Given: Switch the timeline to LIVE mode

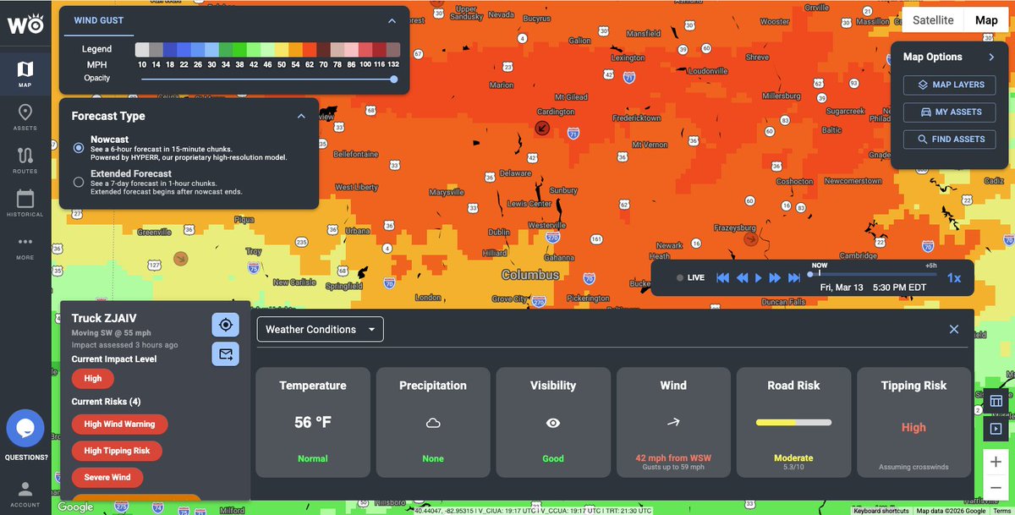Looking at the screenshot, I should pos(690,277).
